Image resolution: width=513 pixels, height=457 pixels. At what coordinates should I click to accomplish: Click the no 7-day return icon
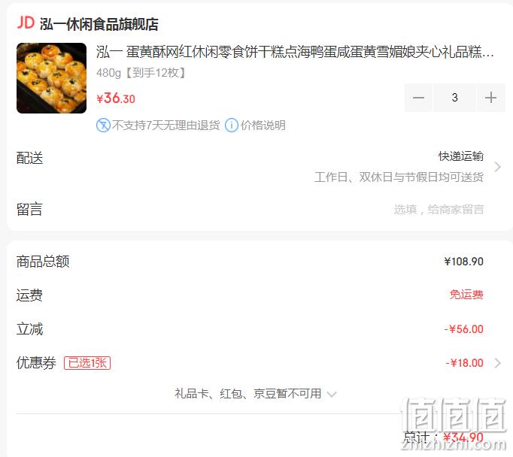click(103, 126)
